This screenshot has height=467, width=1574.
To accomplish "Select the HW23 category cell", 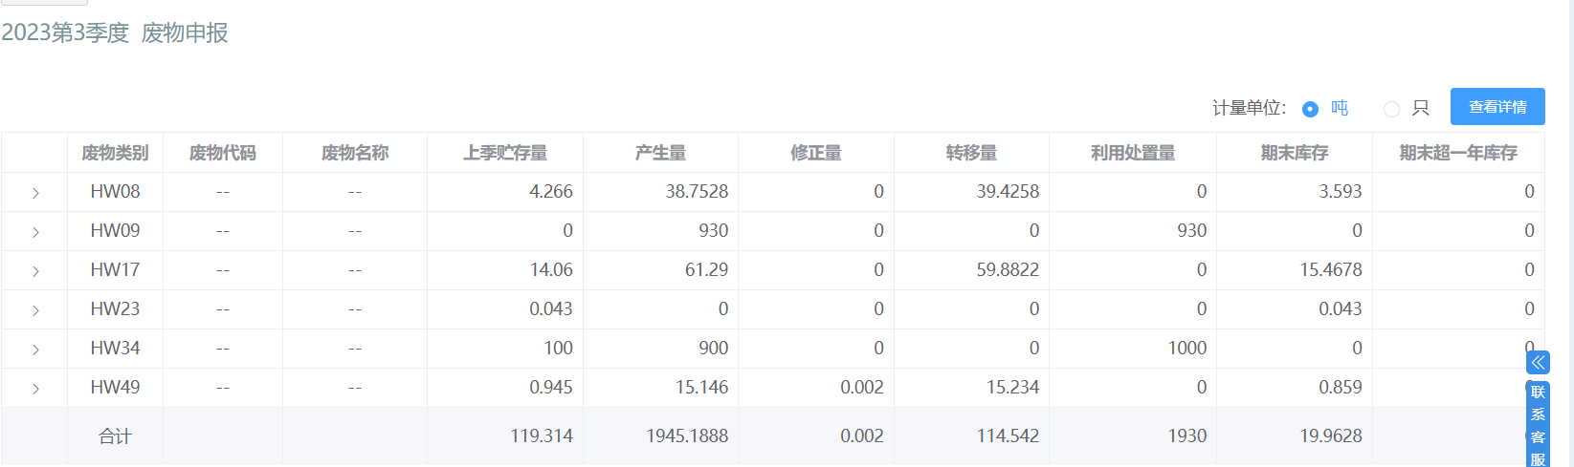I will (x=115, y=309).
